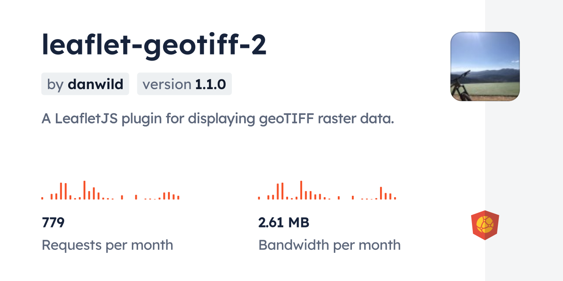Select the "version 1.1.0" badge
The height and width of the screenshot is (281, 563).
pos(184,84)
